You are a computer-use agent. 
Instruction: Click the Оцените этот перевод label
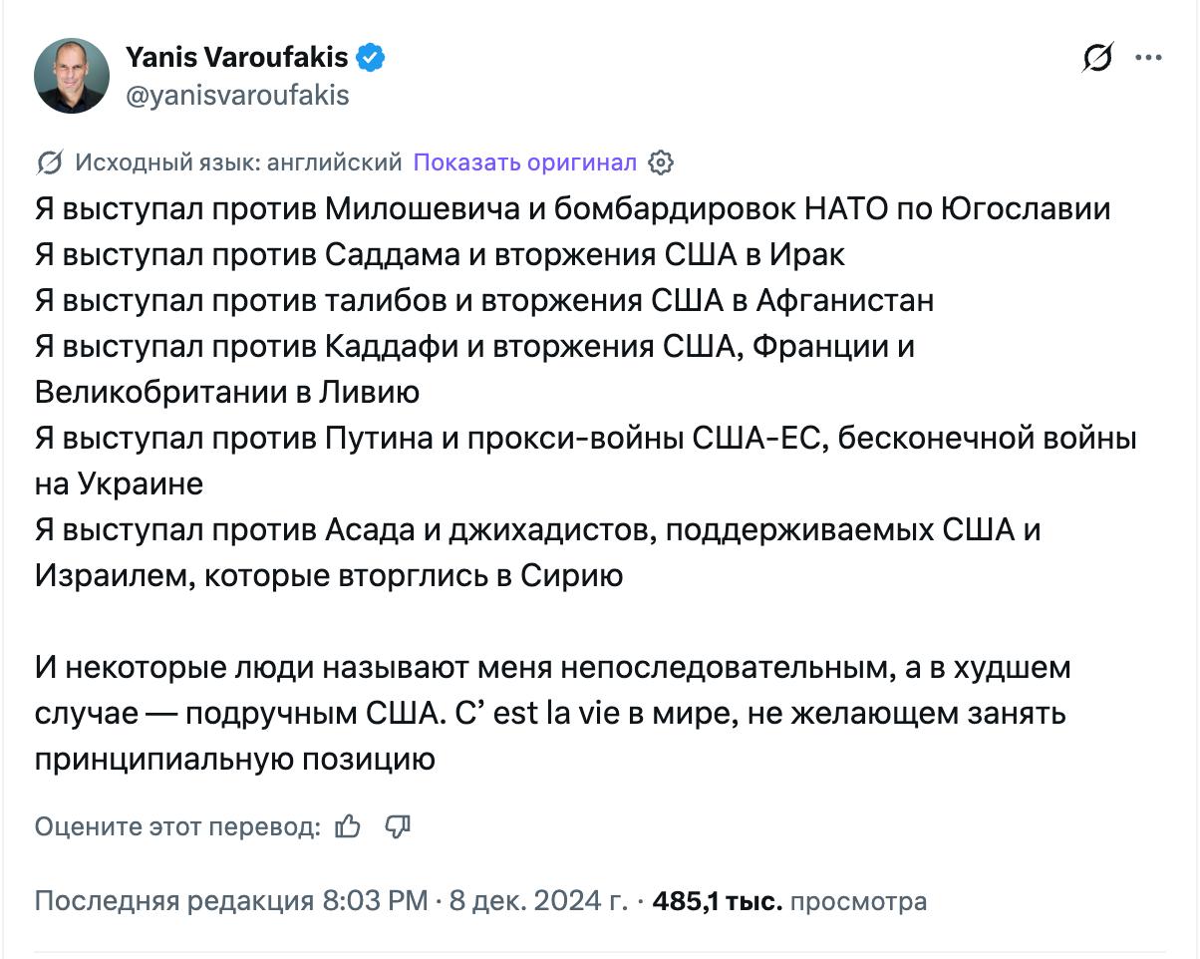(x=177, y=826)
